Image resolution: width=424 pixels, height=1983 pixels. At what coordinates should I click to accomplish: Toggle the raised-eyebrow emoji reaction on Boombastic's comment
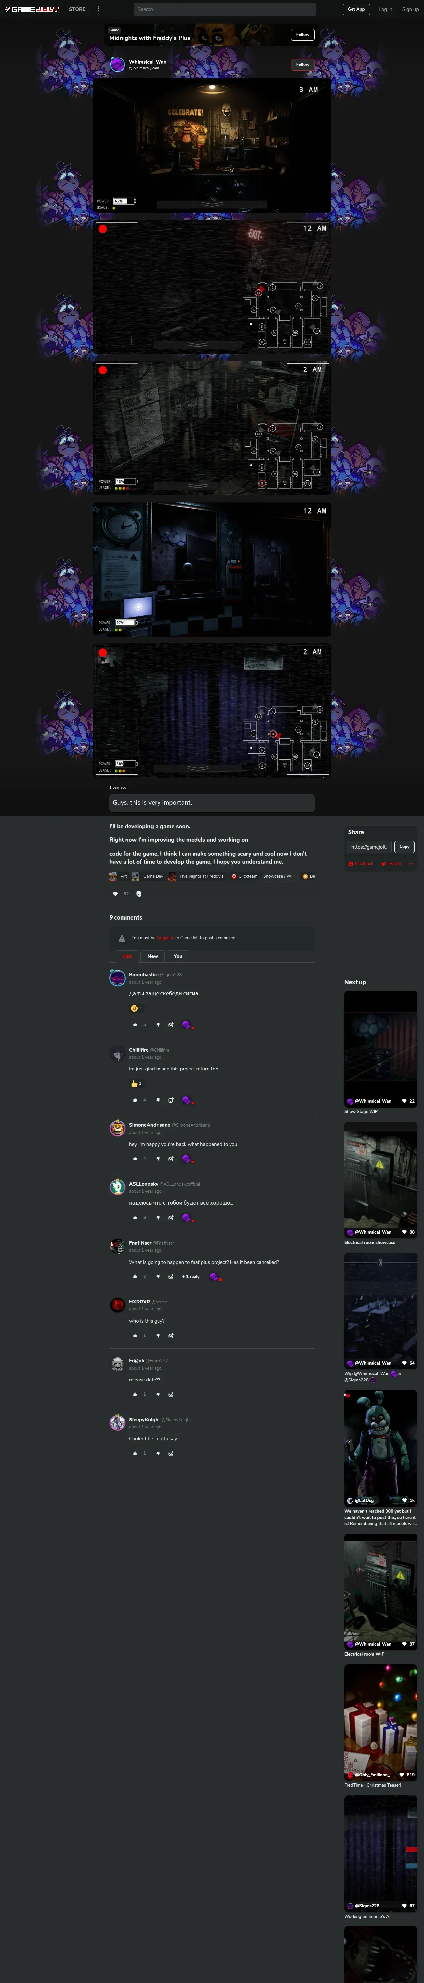(x=136, y=1008)
